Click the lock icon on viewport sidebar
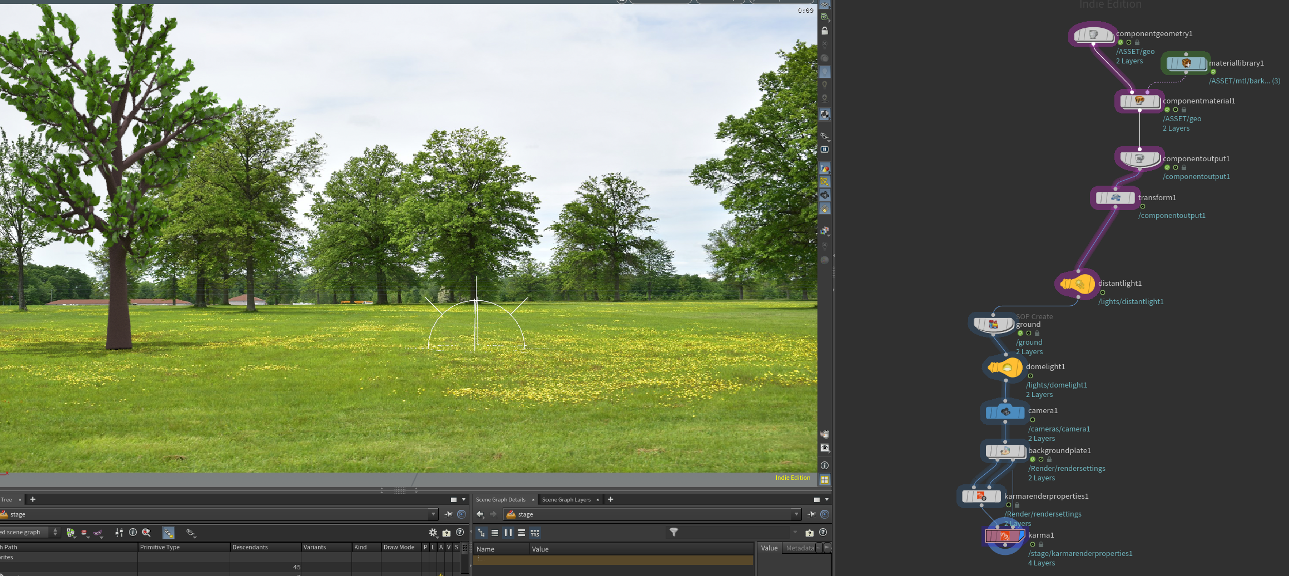Image resolution: width=1289 pixels, height=576 pixels. click(x=825, y=31)
